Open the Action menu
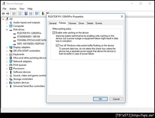Viewport: 155px width, 118px height. 13,9
